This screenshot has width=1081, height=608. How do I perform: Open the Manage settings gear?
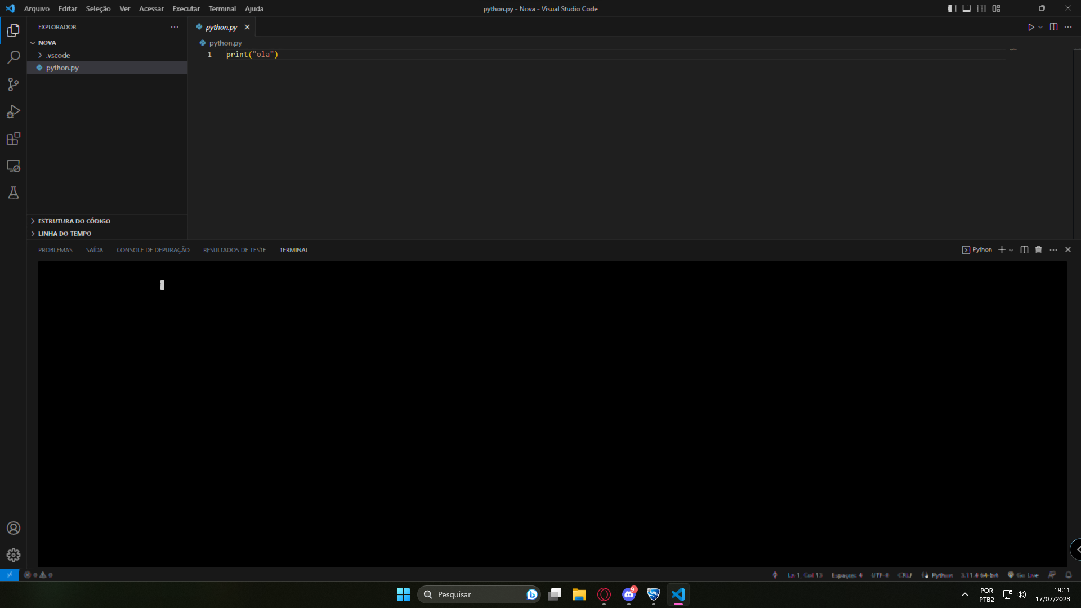(14, 555)
